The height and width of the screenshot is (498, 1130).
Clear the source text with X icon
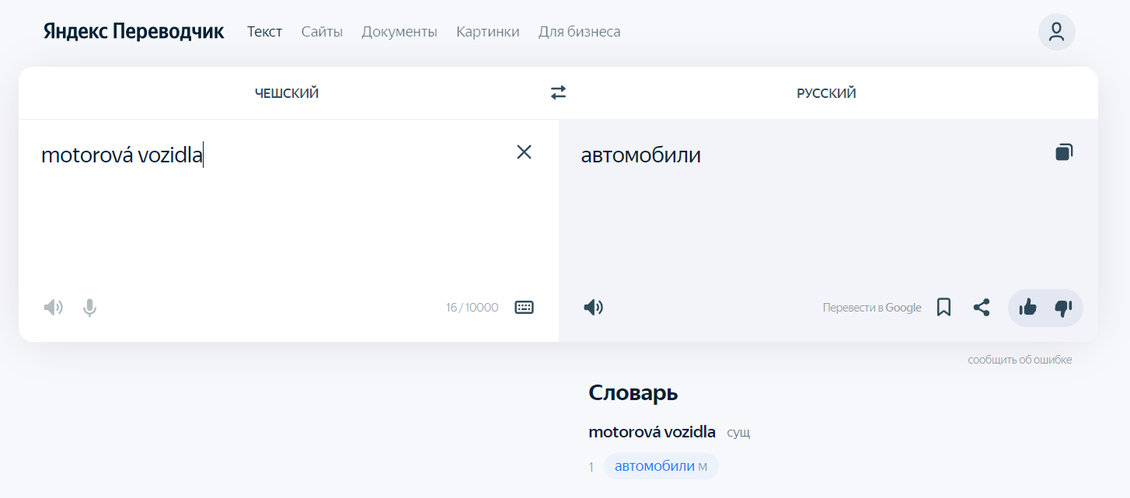coord(524,152)
